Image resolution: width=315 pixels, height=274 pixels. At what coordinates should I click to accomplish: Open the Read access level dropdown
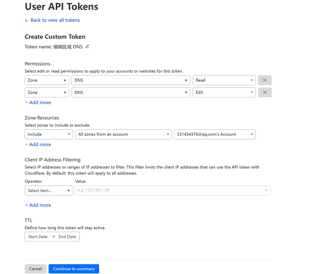click(x=224, y=80)
